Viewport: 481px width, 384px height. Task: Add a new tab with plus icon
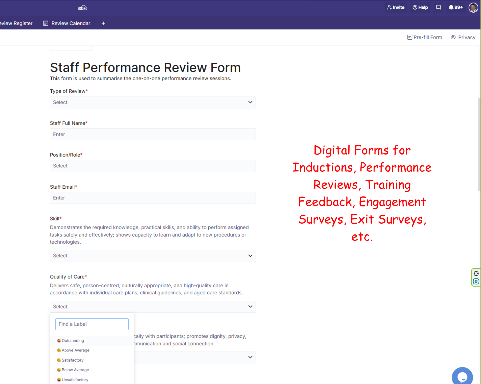[103, 23]
